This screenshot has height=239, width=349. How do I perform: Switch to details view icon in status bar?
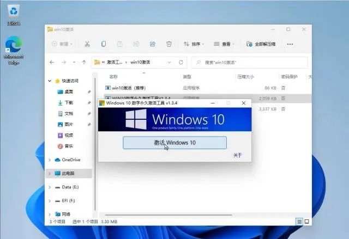(x=299, y=222)
